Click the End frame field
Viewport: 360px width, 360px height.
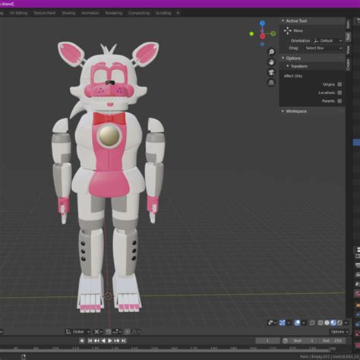click(x=333, y=341)
